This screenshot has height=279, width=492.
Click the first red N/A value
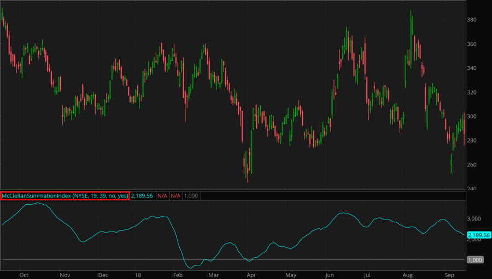pos(162,195)
